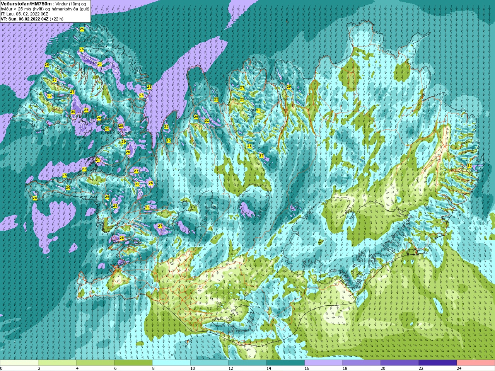Choose the medium purple 18–20 m/s legend segment
The height and width of the screenshot is (371, 495).
coord(362,363)
